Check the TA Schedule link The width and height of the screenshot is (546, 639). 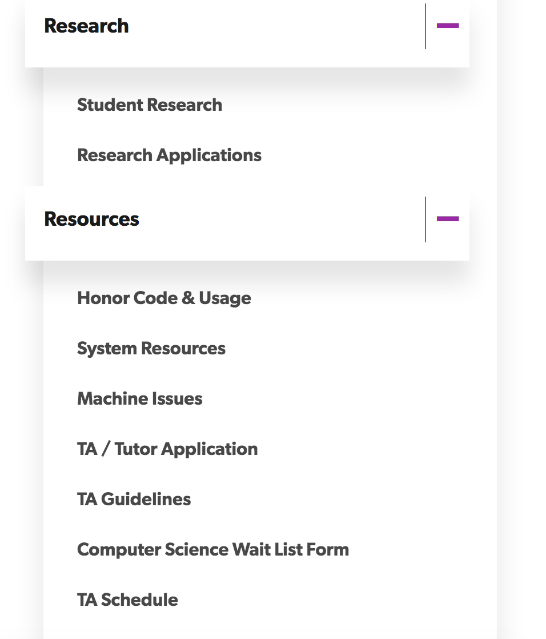(127, 600)
